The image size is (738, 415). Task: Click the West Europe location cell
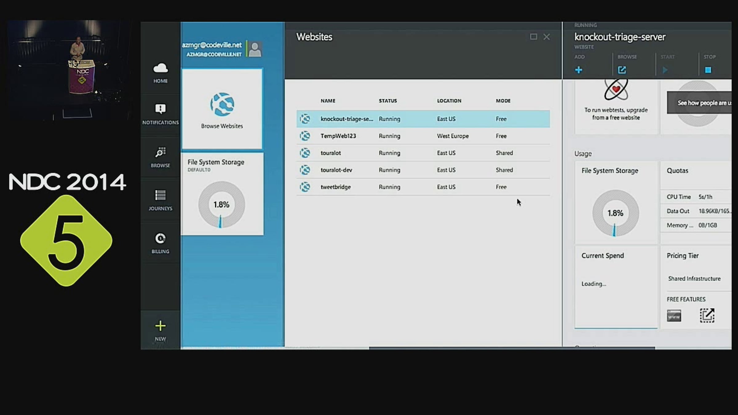[x=453, y=136]
